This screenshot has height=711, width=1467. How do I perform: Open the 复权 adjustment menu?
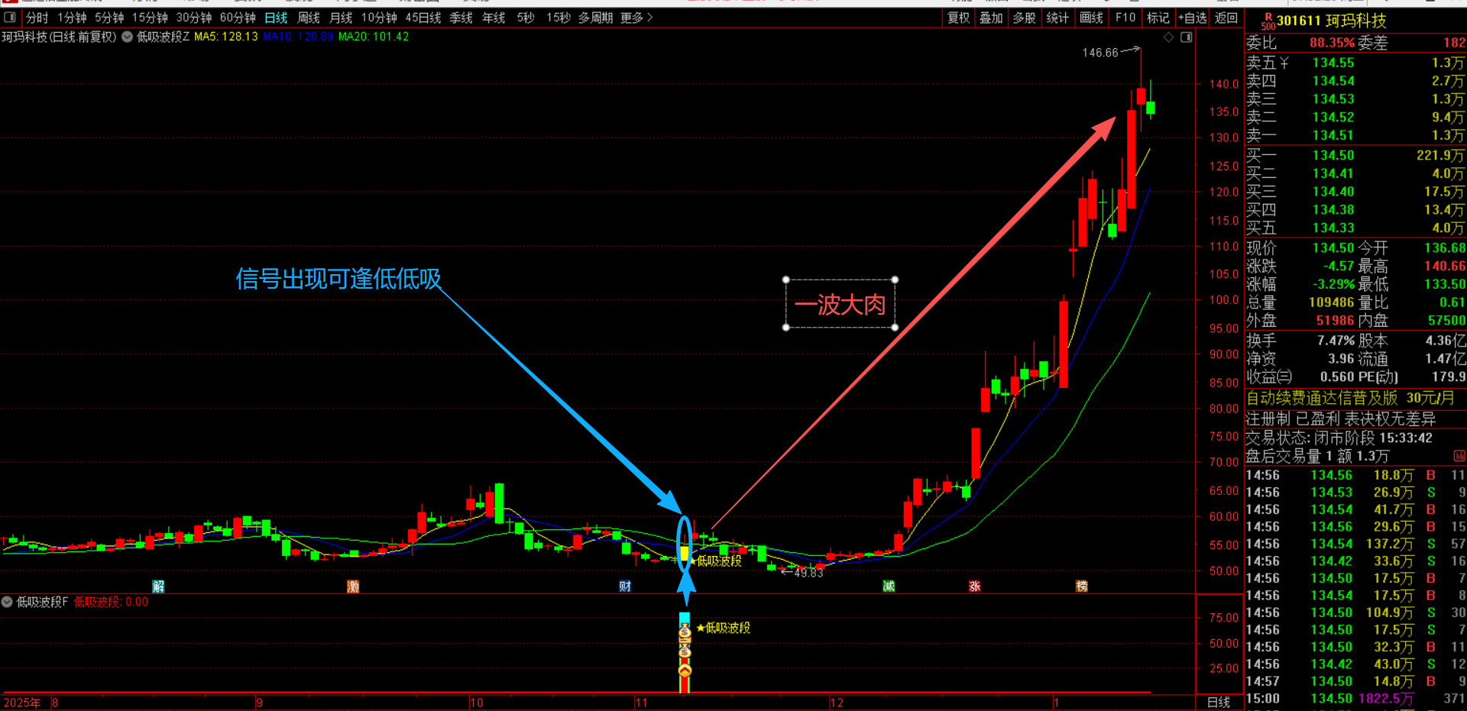point(959,18)
